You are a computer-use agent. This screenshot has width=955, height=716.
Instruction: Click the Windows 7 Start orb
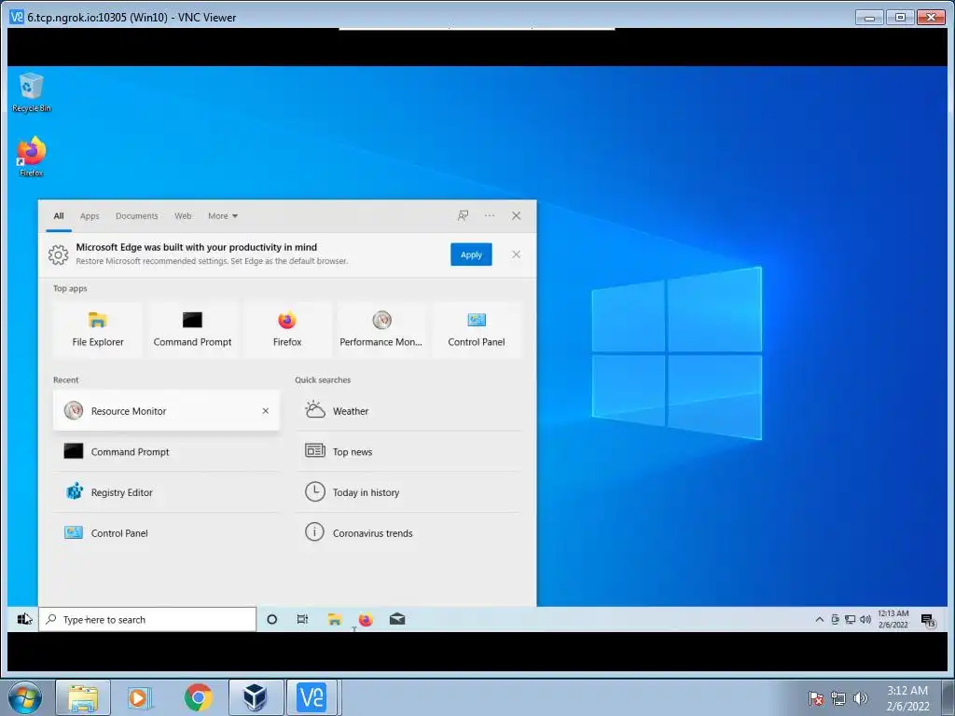coord(25,697)
